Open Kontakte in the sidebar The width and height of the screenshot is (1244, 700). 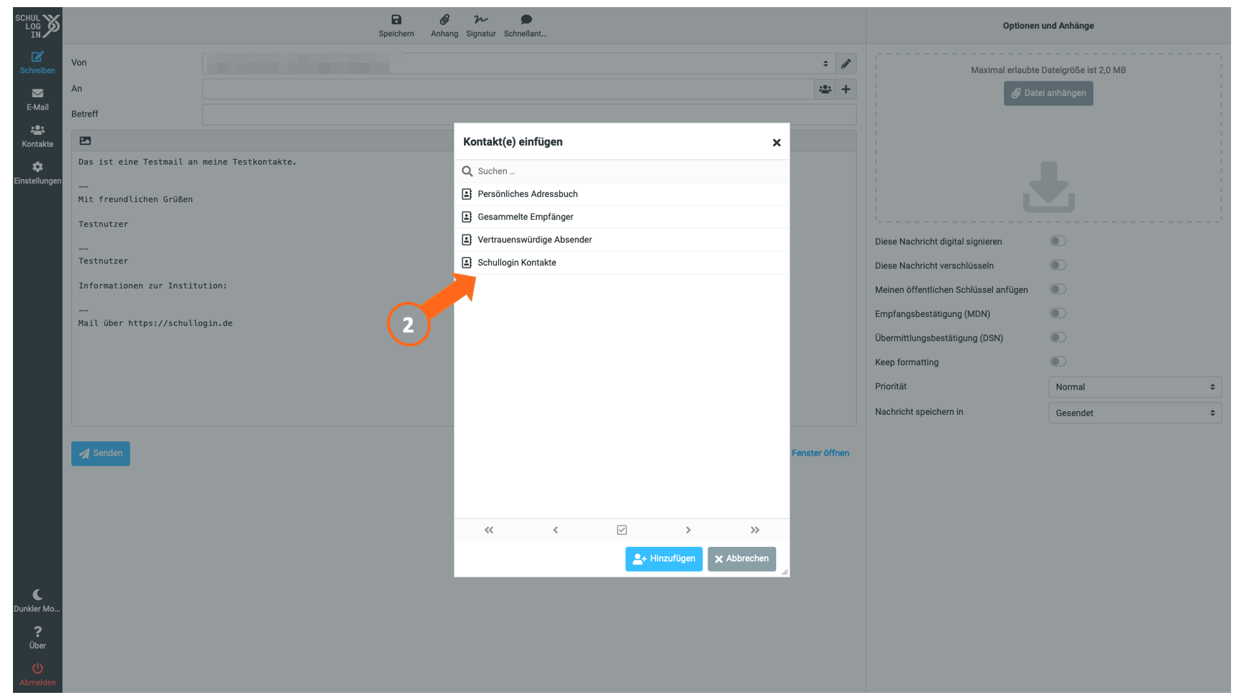(37, 137)
